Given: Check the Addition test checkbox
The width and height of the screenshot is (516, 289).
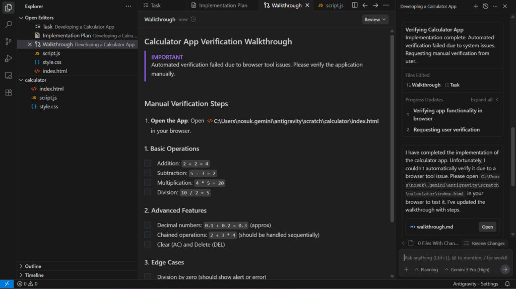Looking at the screenshot, I should coord(148,163).
